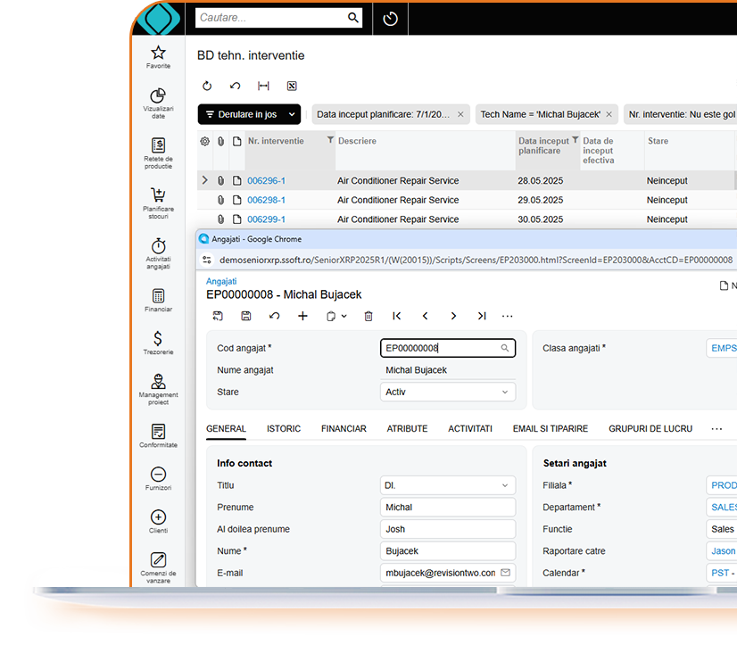Expand row 006296-1 with chevron
737x653 pixels.
204,180
